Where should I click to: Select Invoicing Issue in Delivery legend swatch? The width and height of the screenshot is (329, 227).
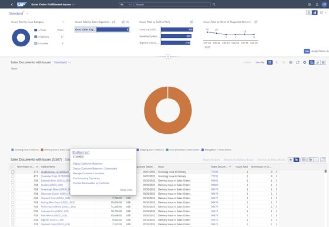click(x=12, y=150)
